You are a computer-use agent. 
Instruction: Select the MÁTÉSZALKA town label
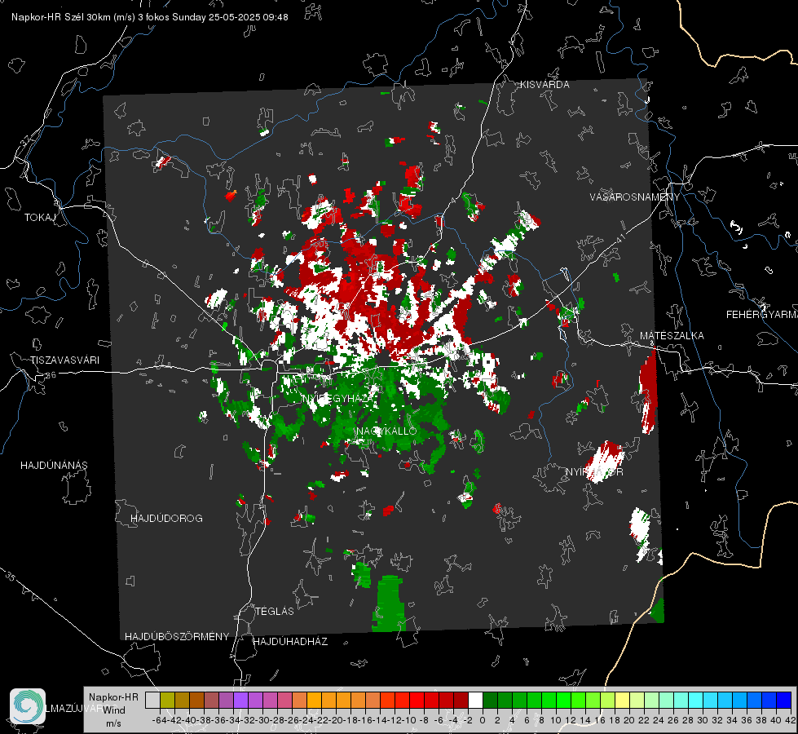pos(672,336)
